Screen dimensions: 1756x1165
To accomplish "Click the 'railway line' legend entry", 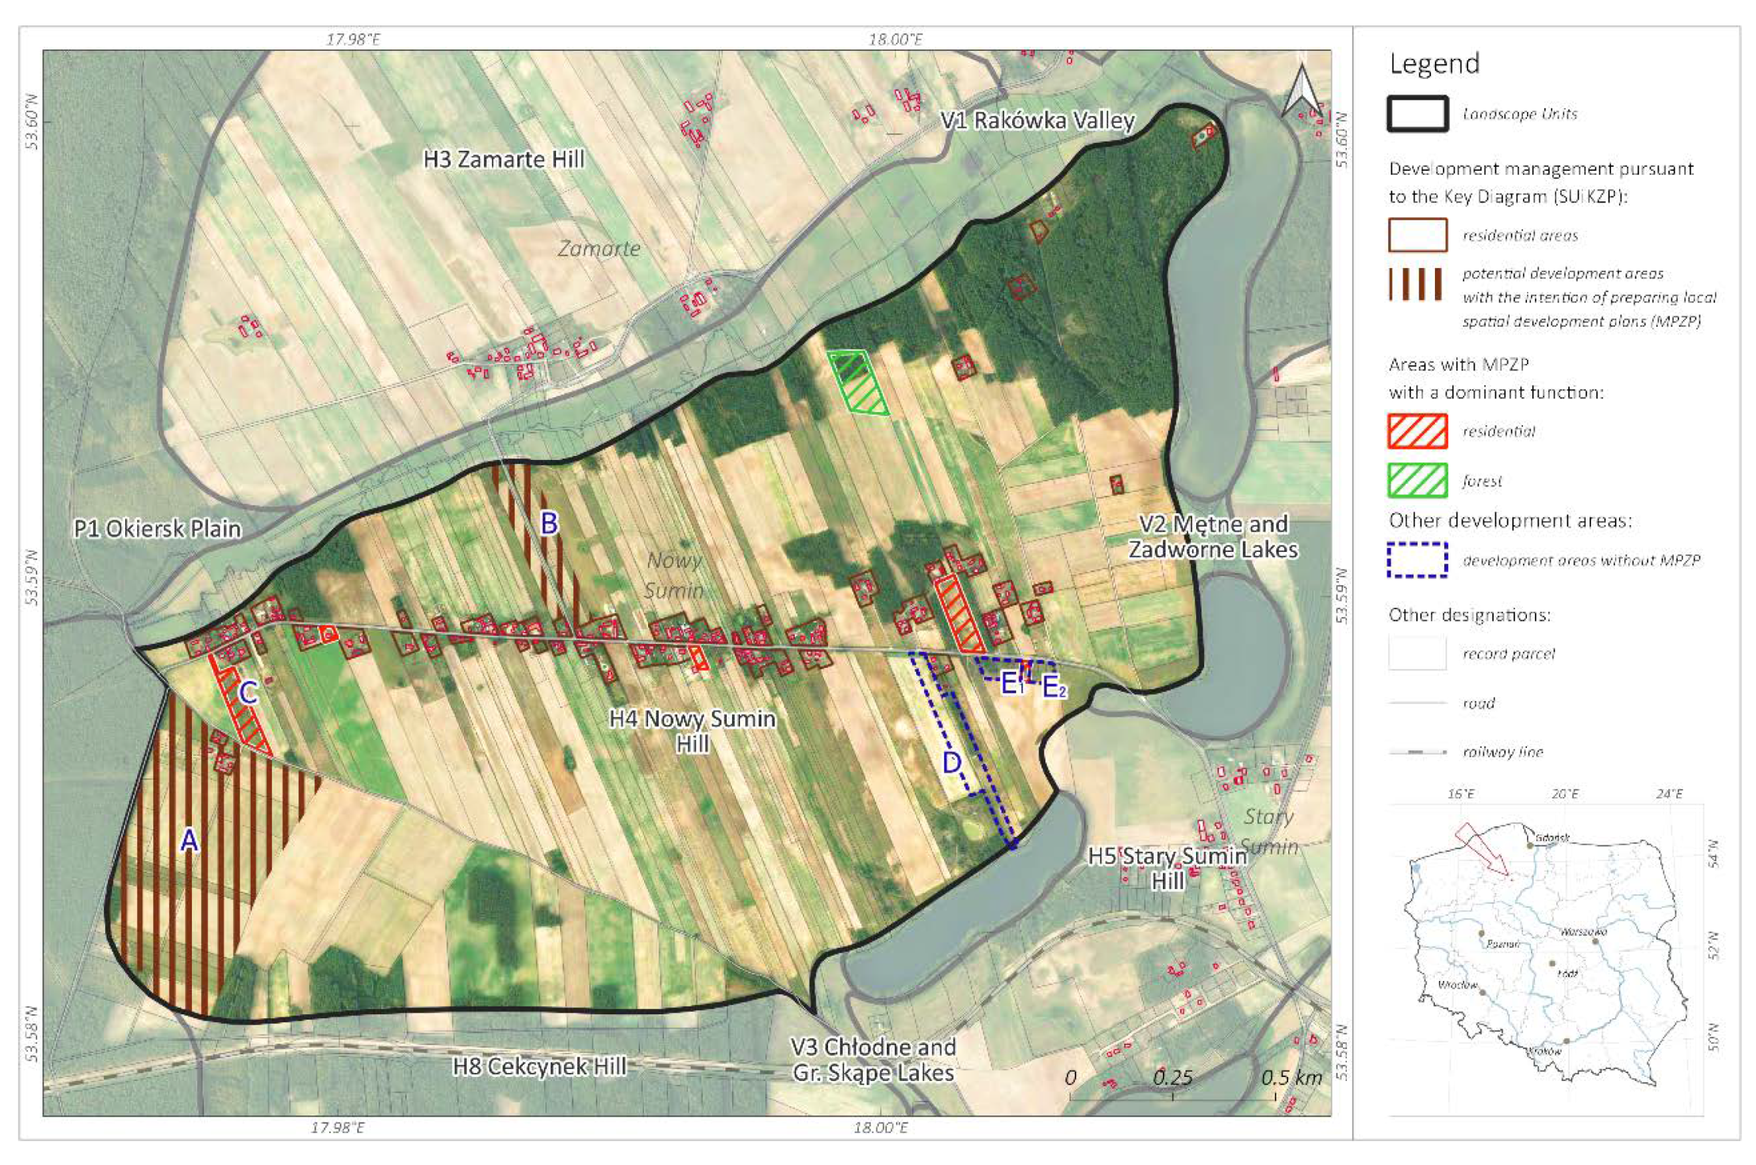I will click(x=1503, y=752).
